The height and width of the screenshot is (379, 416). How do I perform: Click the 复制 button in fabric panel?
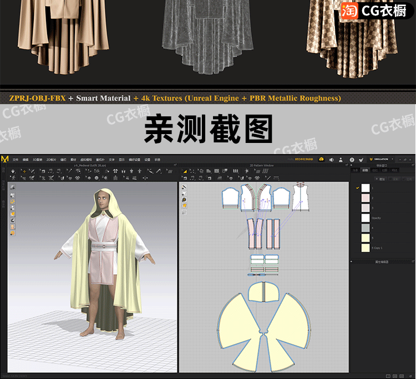(394, 179)
